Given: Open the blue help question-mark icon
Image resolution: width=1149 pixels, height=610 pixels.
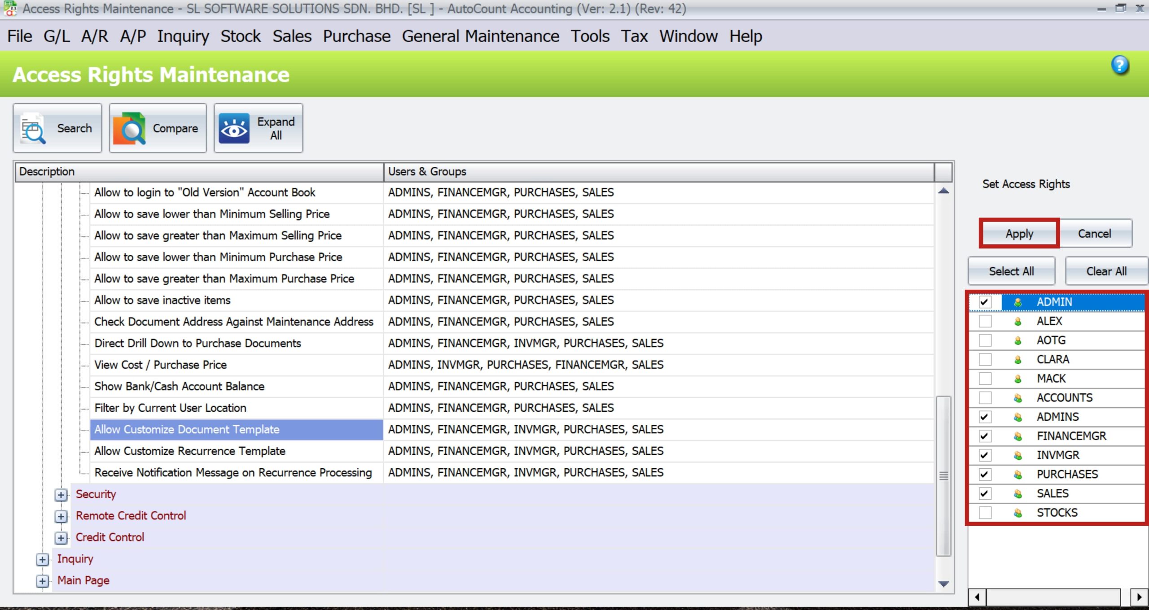Looking at the screenshot, I should pyautogui.click(x=1120, y=65).
